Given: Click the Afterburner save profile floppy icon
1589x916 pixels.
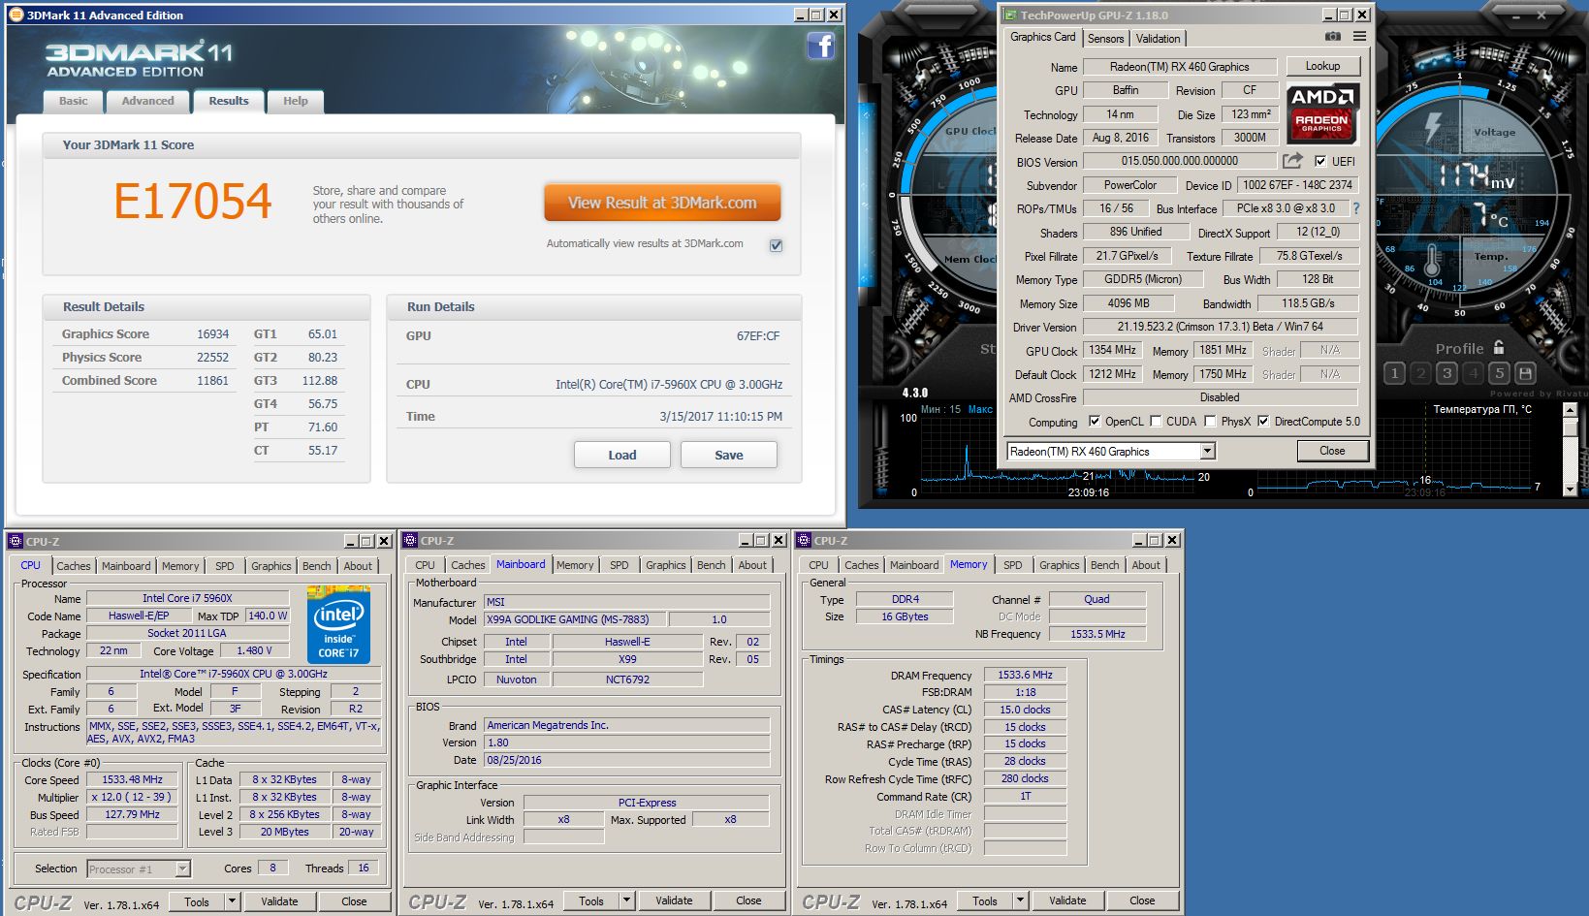Looking at the screenshot, I should click(x=1525, y=373).
